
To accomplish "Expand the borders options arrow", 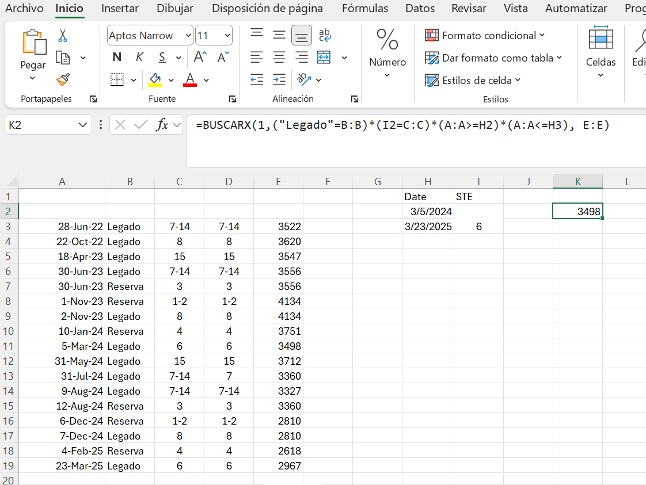I will (x=134, y=81).
